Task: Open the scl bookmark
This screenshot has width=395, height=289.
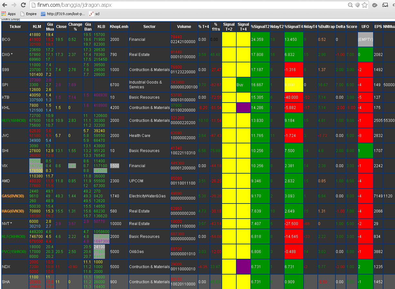Action: 94,14
